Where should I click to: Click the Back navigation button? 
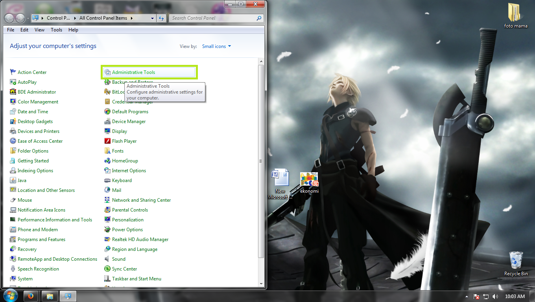pyautogui.click(x=9, y=18)
